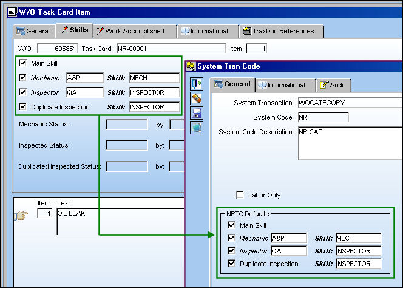Click the Inspector QA field in task card
The height and width of the screenshot is (288, 403).
(85, 92)
